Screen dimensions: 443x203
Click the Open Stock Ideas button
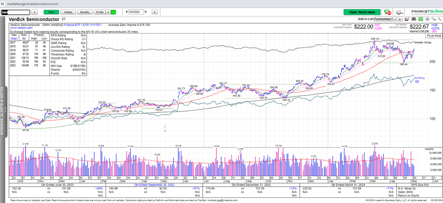(x=362, y=12)
